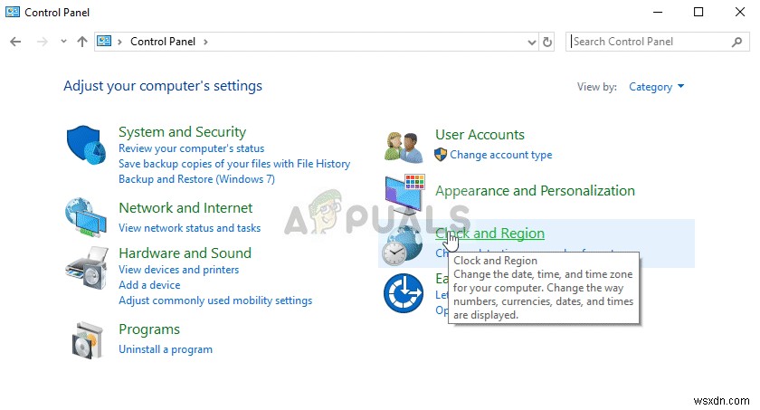
Task: Open the View by Category dropdown
Action: point(657,87)
